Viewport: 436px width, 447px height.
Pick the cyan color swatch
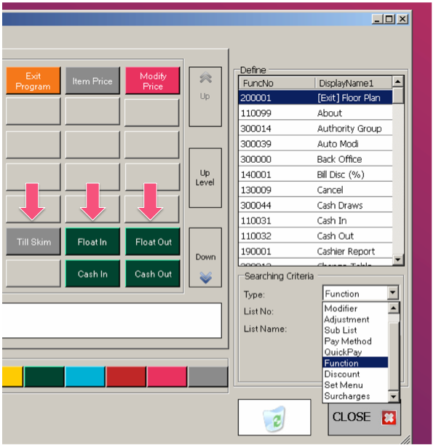click(x=85, y=376)
